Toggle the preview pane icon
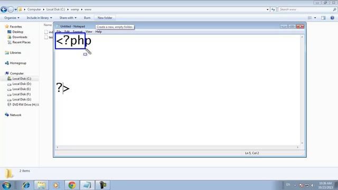 coord(323,18)
